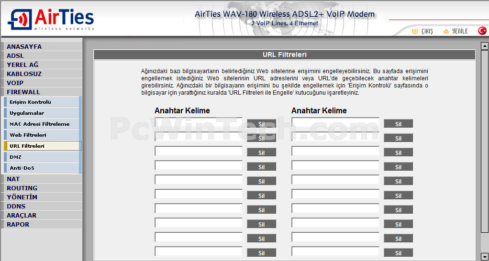Image resolution: width=489 pixels, height=261 pixels.
Task: Click the YENİLE home refresh icon
Action: 446,31
